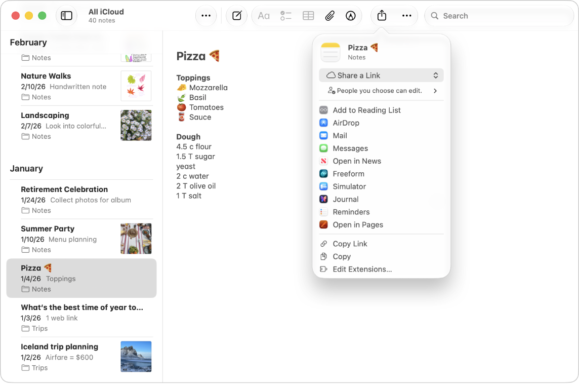Click the Reminders app icon
This screenshot has height=384, width=579.
(x=323, y=212)
